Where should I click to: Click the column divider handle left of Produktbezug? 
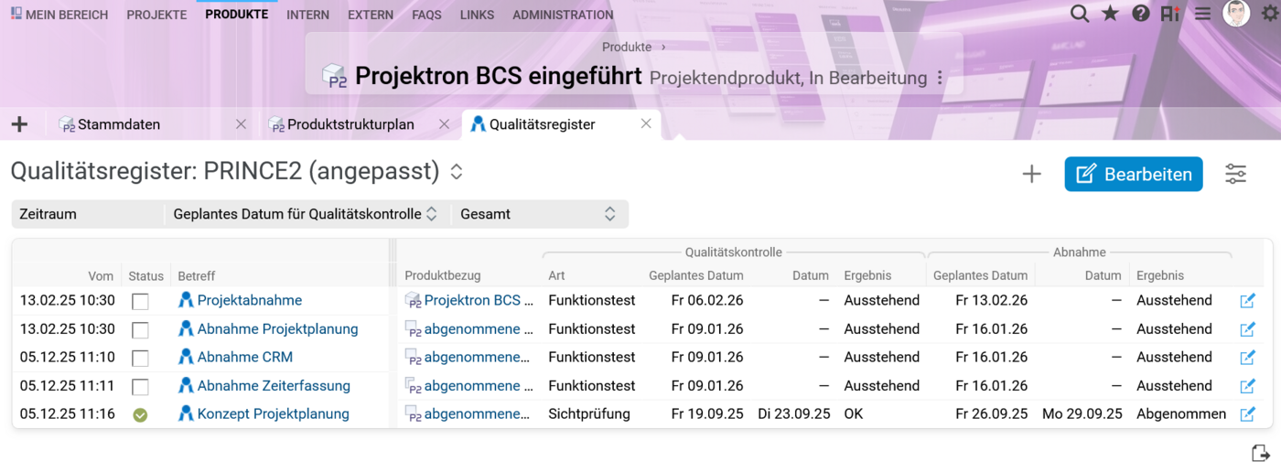pyautogui.click(x=393, y=333)
